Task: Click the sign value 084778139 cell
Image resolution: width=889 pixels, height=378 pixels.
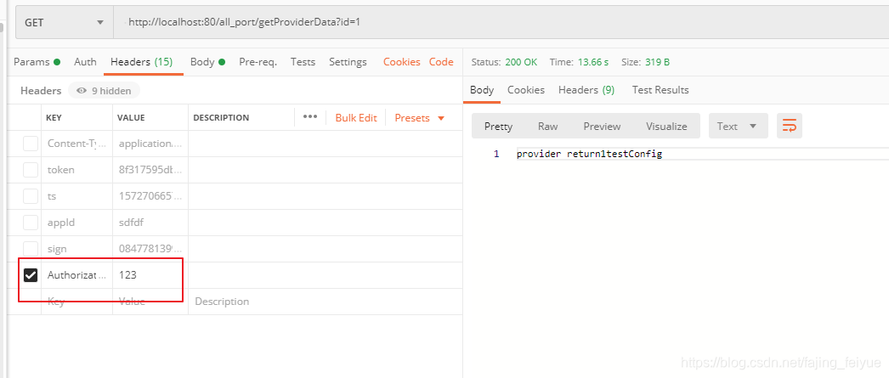Action: point(150,248)
